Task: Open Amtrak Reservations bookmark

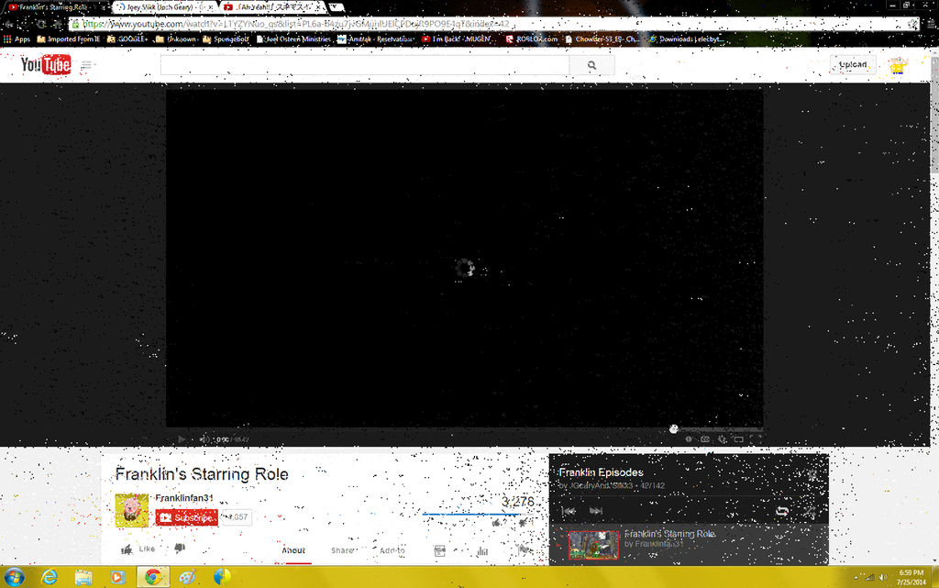Action: [x=375, y=39]
